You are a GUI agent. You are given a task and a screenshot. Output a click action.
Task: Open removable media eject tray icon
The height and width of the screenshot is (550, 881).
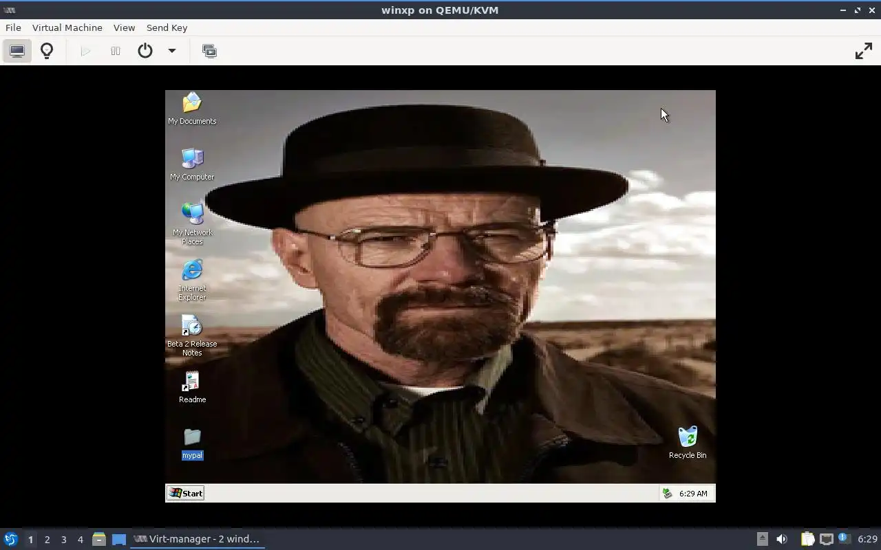762,539
